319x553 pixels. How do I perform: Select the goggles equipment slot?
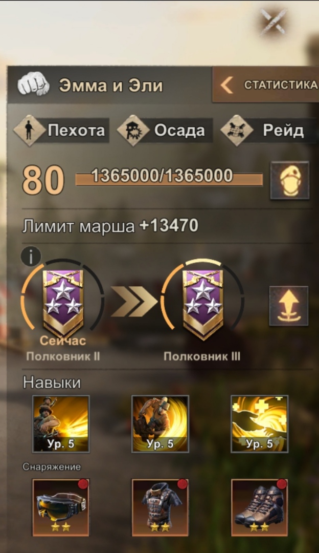click(x=61, y=507)
